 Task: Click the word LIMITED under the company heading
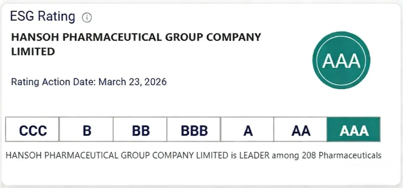[33, 52]
